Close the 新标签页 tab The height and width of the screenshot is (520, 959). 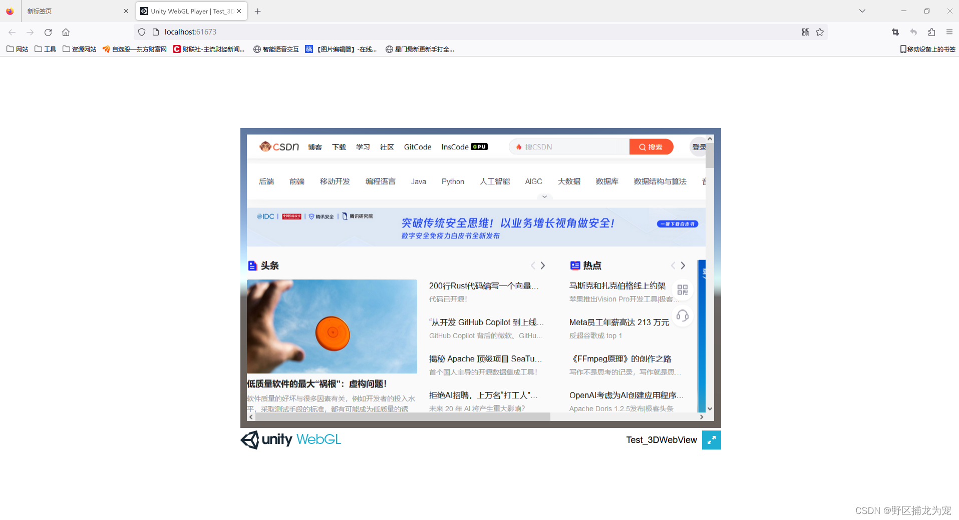126,11
